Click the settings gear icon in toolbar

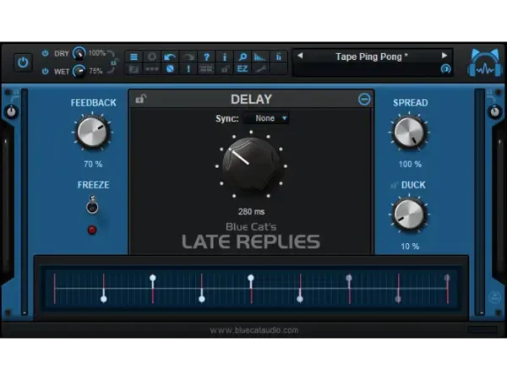point(151,57)
